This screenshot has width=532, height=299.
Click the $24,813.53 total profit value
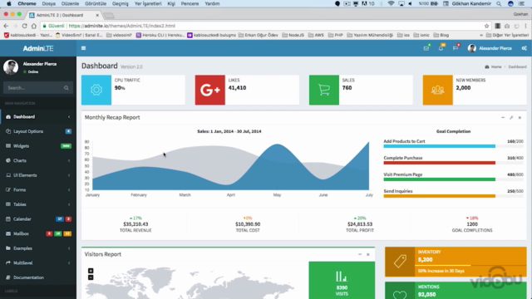point(360,224)
